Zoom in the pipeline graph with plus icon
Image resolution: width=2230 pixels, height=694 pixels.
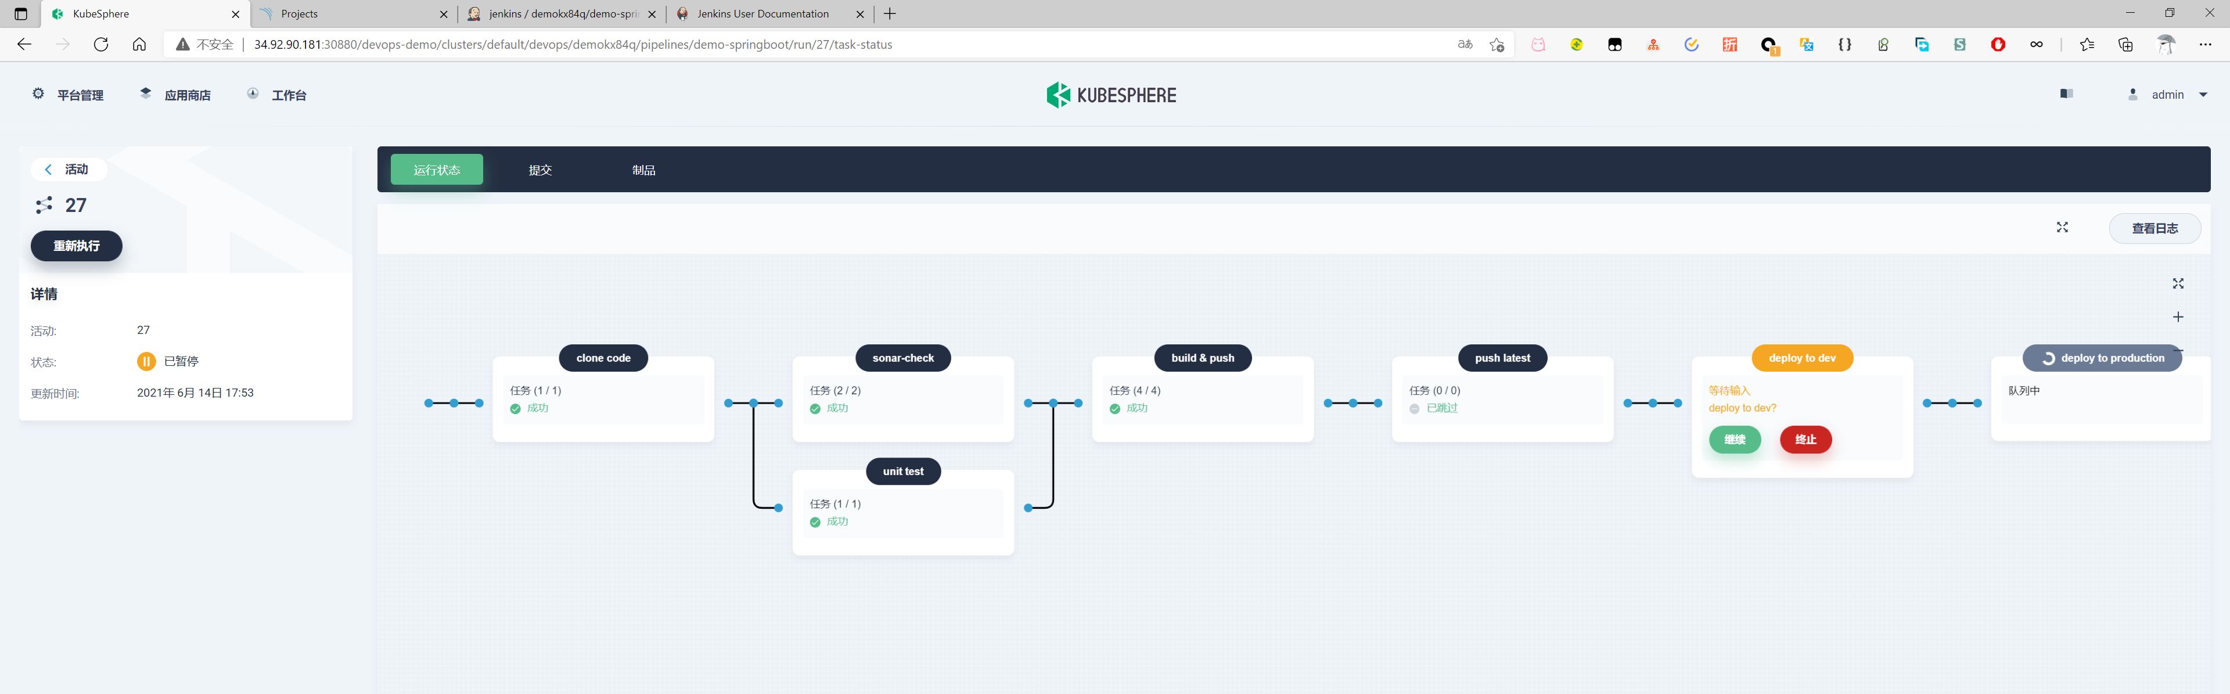[x=2178, y=318]
